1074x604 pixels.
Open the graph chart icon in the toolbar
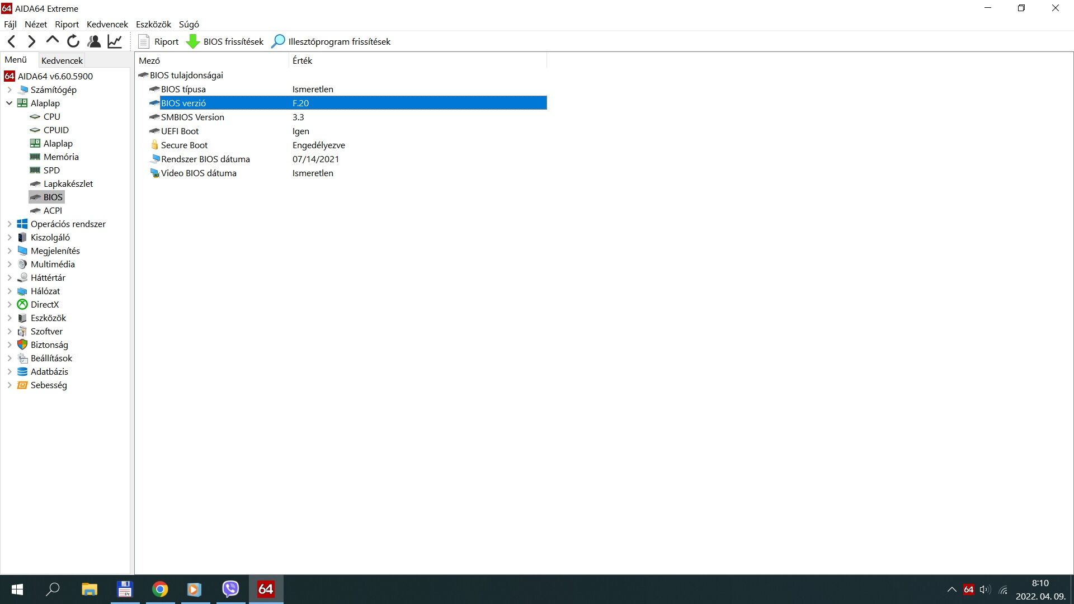click(115, 41)
